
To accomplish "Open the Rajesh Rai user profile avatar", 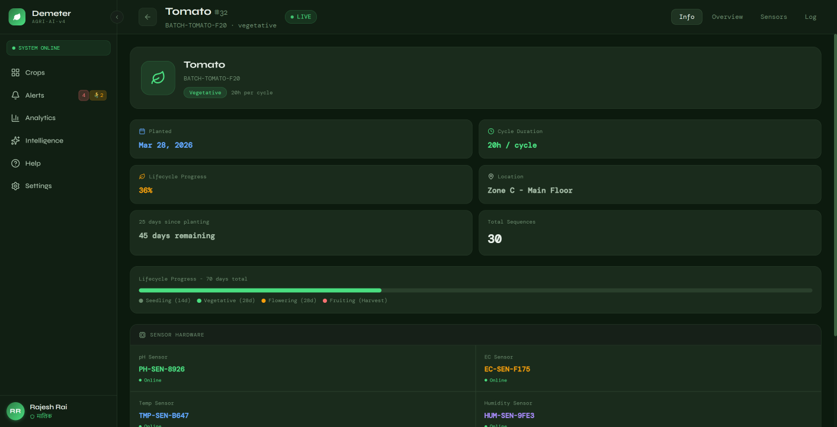I will coord(15,411).
